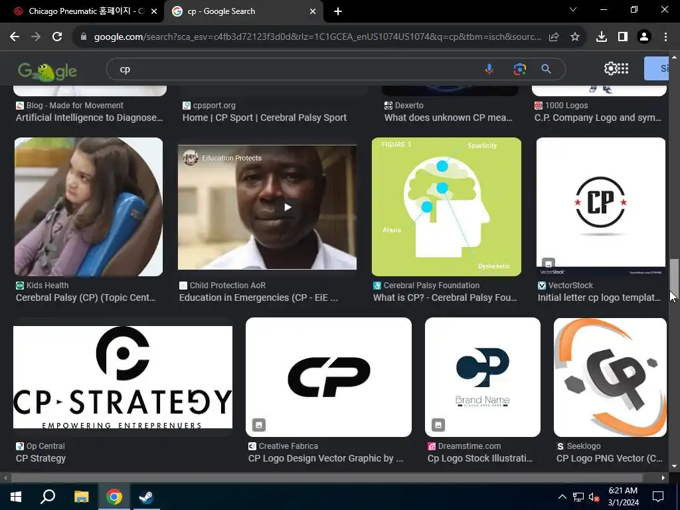Play the Education Protects video thumbnail
The height and width of the screenshot is (510, 680).
pyautogui.click(x=267, y=207)
